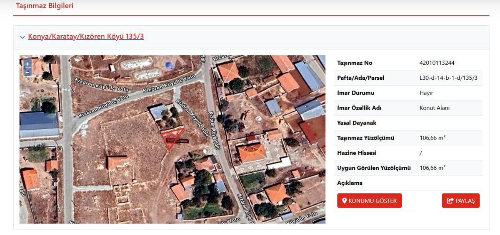Click the Açıklama row label
The image size is (500, 235).
pyautogui.click(x=350, y=183)
